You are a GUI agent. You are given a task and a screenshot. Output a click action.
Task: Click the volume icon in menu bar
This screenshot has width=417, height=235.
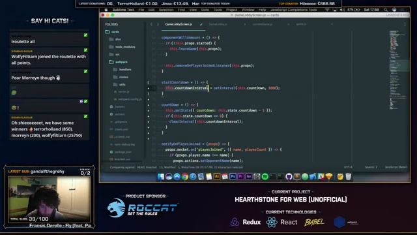(343, 10)
